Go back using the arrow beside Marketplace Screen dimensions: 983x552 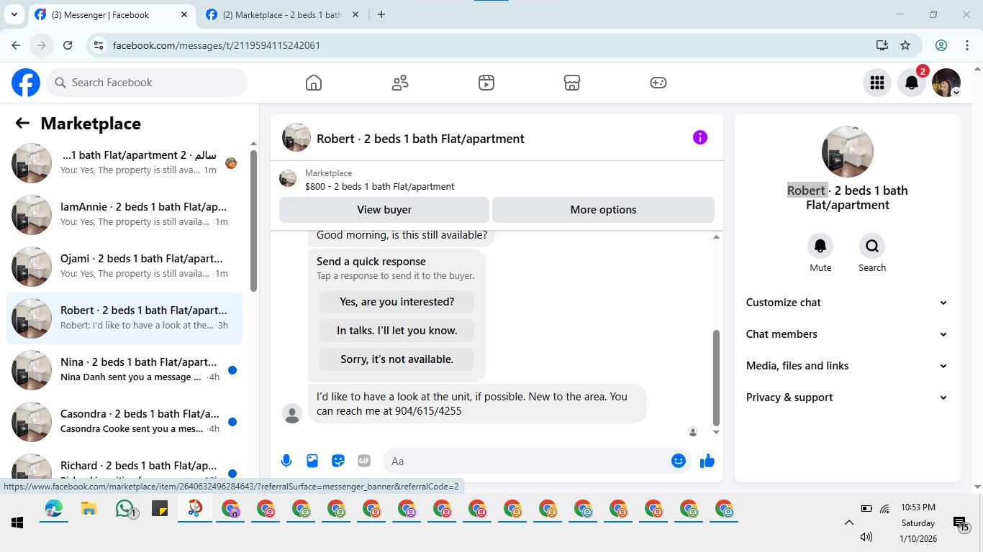pos(22,124)
